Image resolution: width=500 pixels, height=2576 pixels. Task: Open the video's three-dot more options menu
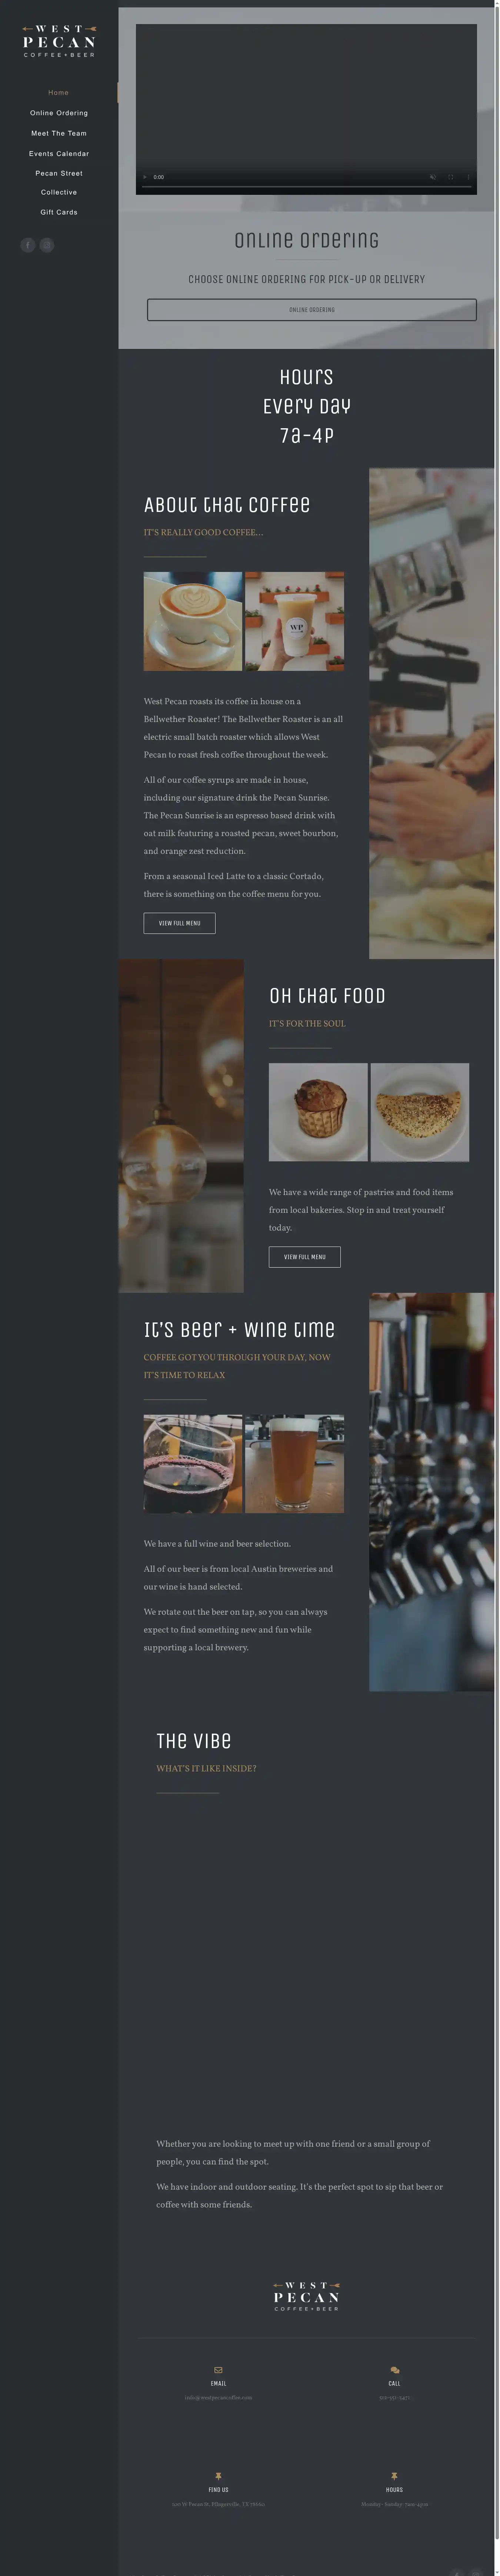(468, 177)
